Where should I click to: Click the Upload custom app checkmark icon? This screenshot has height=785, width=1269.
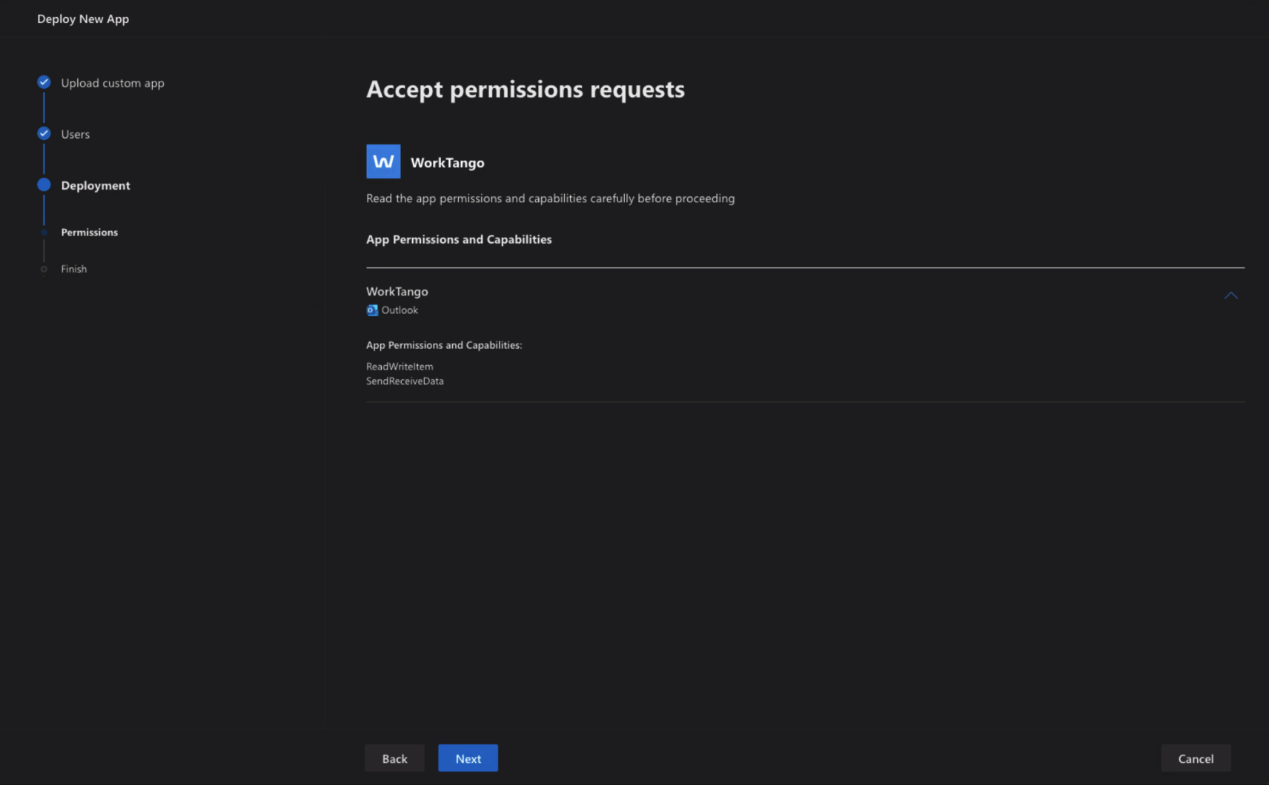44,82
